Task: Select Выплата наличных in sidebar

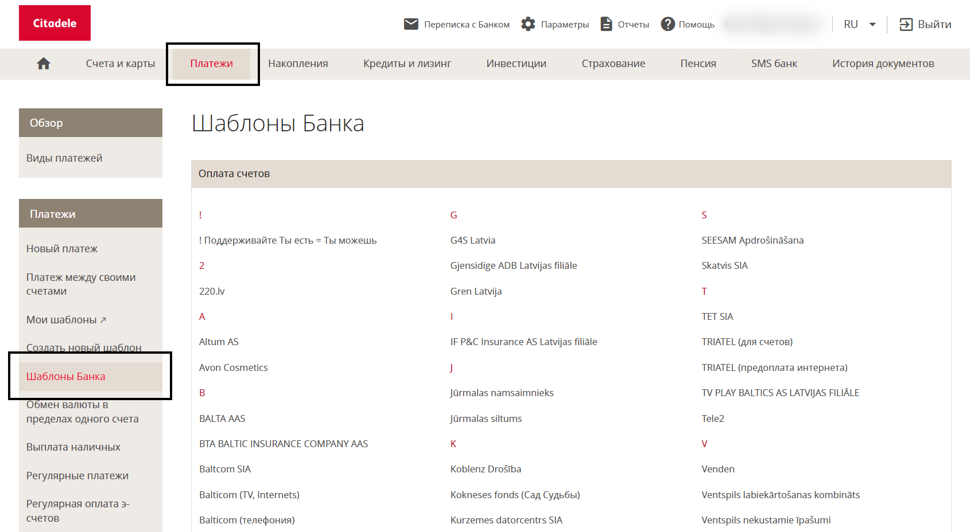Action: pyautogui.click(x=73, y=447)
